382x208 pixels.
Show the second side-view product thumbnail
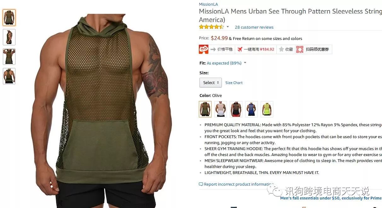[9, 37]
